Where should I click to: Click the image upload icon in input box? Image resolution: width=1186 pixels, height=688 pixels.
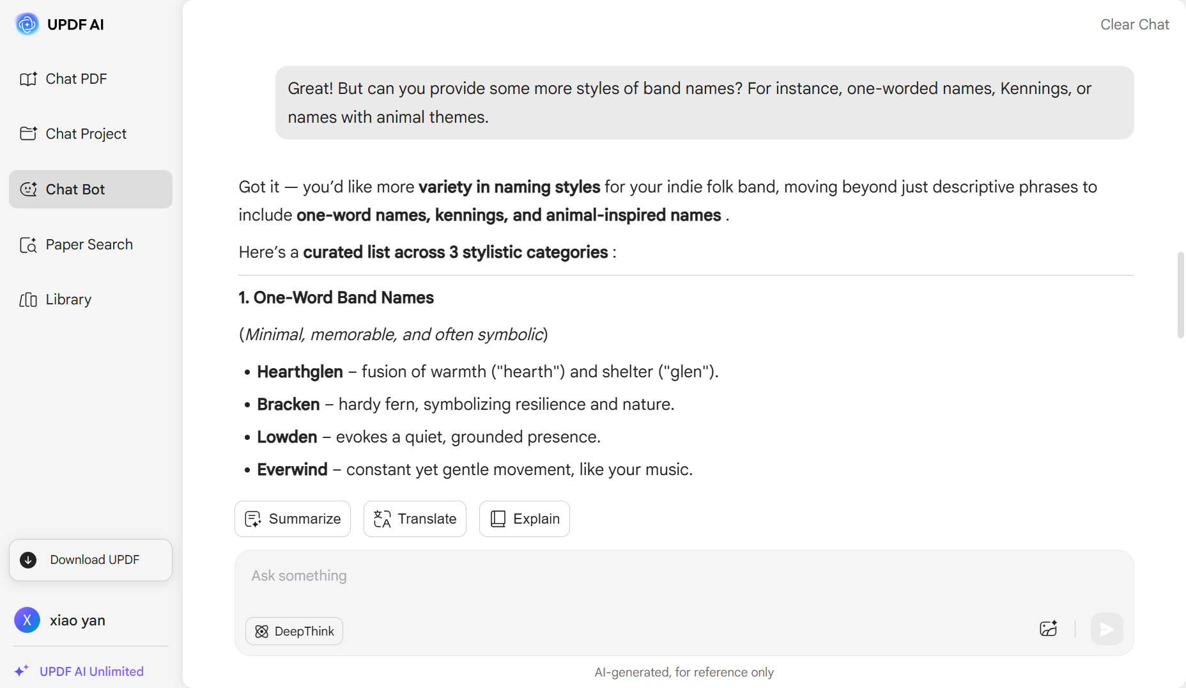1048,629
